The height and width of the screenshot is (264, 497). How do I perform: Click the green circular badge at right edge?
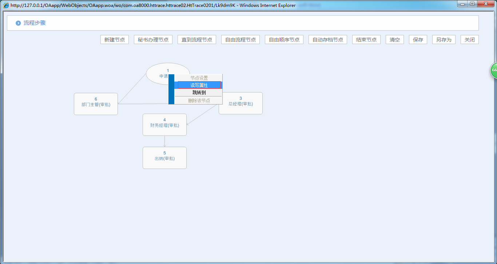pos(494,70)
